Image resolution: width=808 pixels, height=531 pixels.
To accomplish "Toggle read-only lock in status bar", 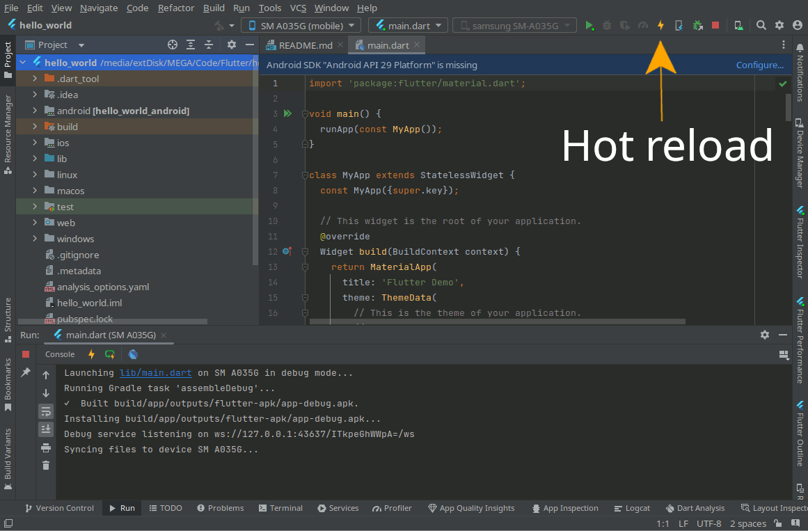I will click(778, 524).
